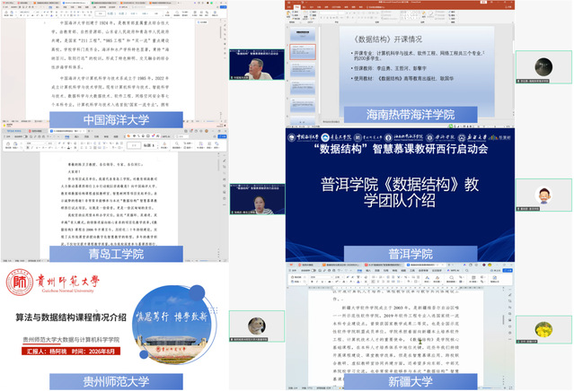This screenshot has height=391, width=574.
Task: Open the 幻灯片放映 tab in PowerPoint
Action: 336,7
